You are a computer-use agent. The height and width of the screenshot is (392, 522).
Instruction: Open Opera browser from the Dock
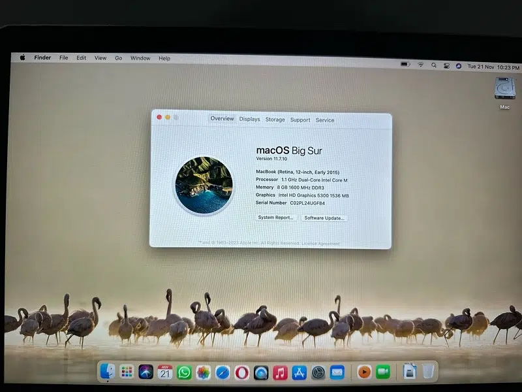pyautogui.click(x=241, y=372)
